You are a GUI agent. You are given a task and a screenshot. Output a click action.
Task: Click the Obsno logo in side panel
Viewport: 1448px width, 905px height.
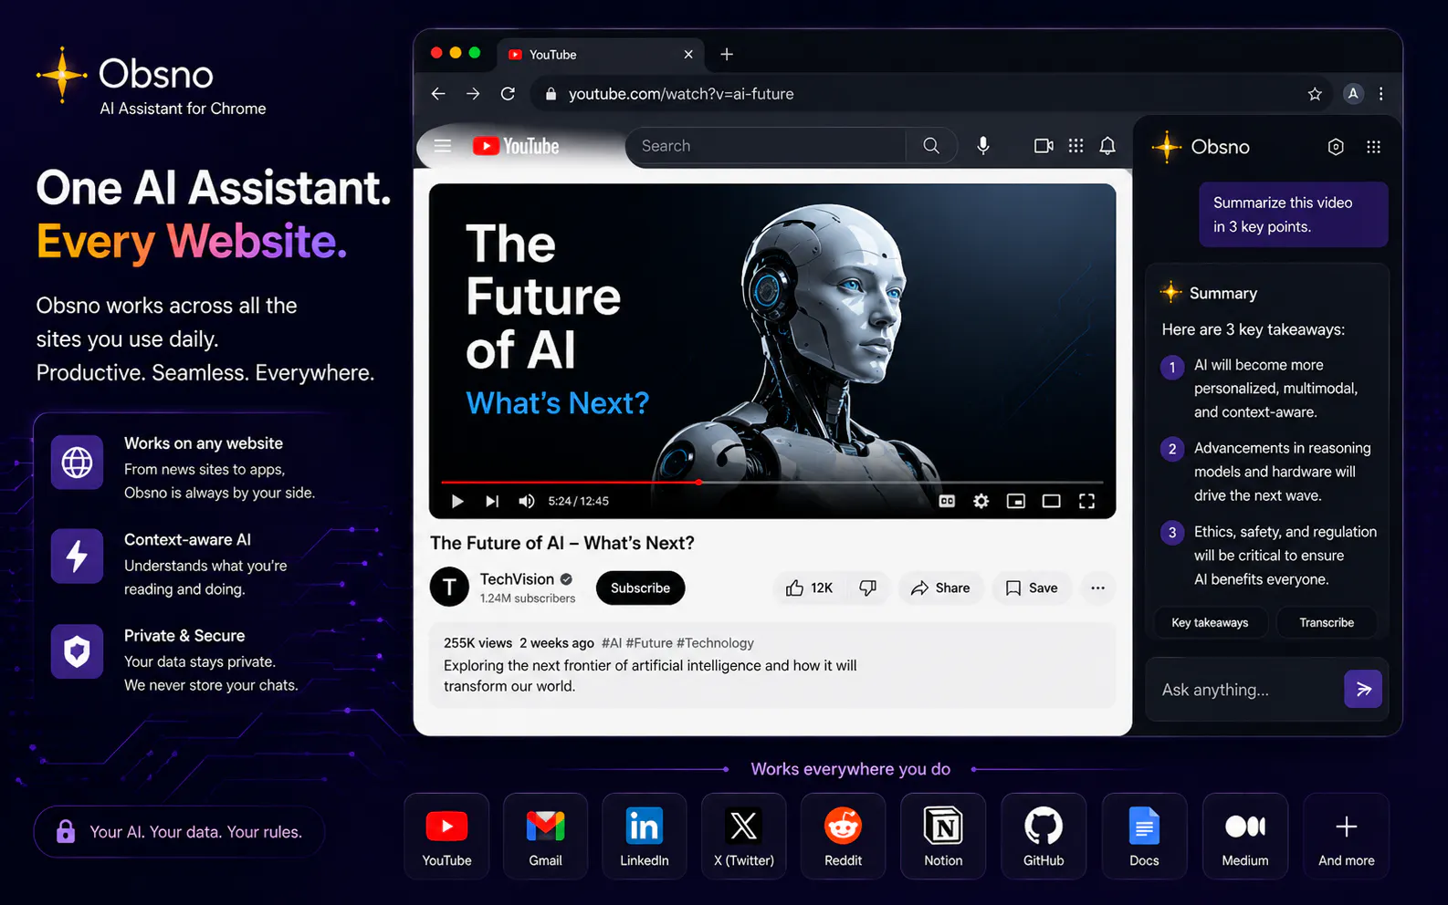1201,147
